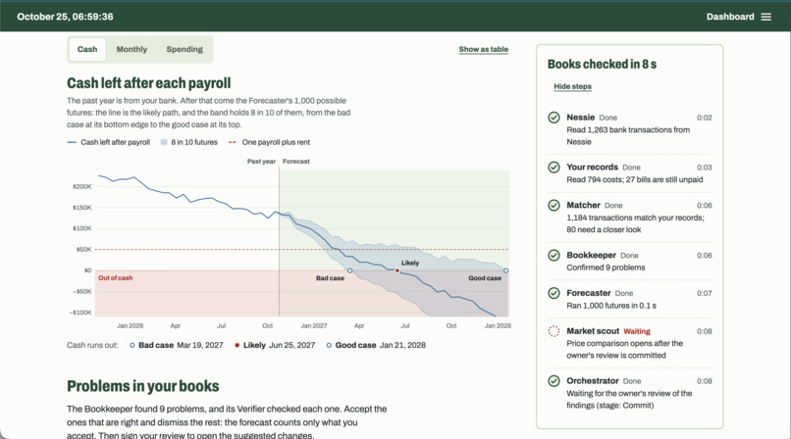The height and width of the screenshot is (439, 791).
Task: Open the Dashboard hamburger menu icon
Action: [765, 17]
